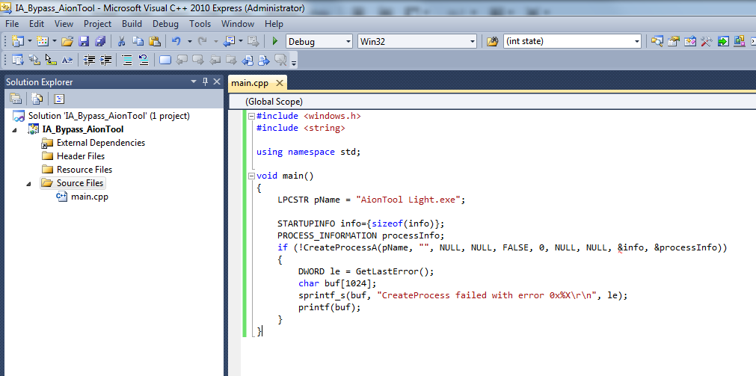Click the Display Parameter Info icon
The height and width of the screenshot is (376, 756).
34,61
